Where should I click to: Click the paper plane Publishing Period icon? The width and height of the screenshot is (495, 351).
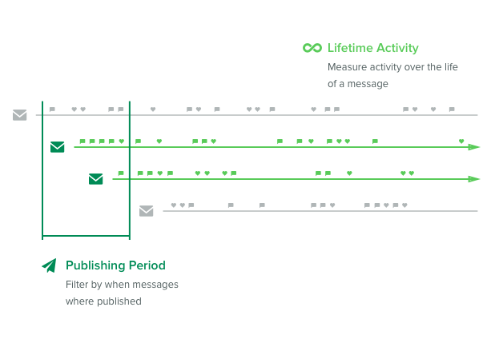point(49,265)
